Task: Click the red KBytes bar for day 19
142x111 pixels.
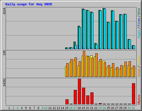Action: pyautogui.click(x=83, y=96)
